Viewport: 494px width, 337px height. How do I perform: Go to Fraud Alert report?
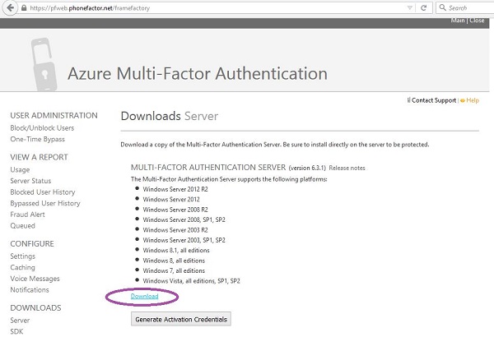28,214
